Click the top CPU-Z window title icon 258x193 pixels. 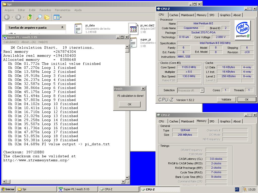tap(159, 9)
